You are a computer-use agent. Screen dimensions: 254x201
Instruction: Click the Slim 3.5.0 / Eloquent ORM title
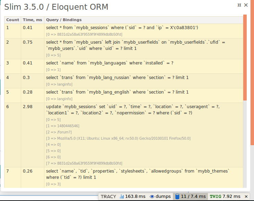[x=56, y=7]
